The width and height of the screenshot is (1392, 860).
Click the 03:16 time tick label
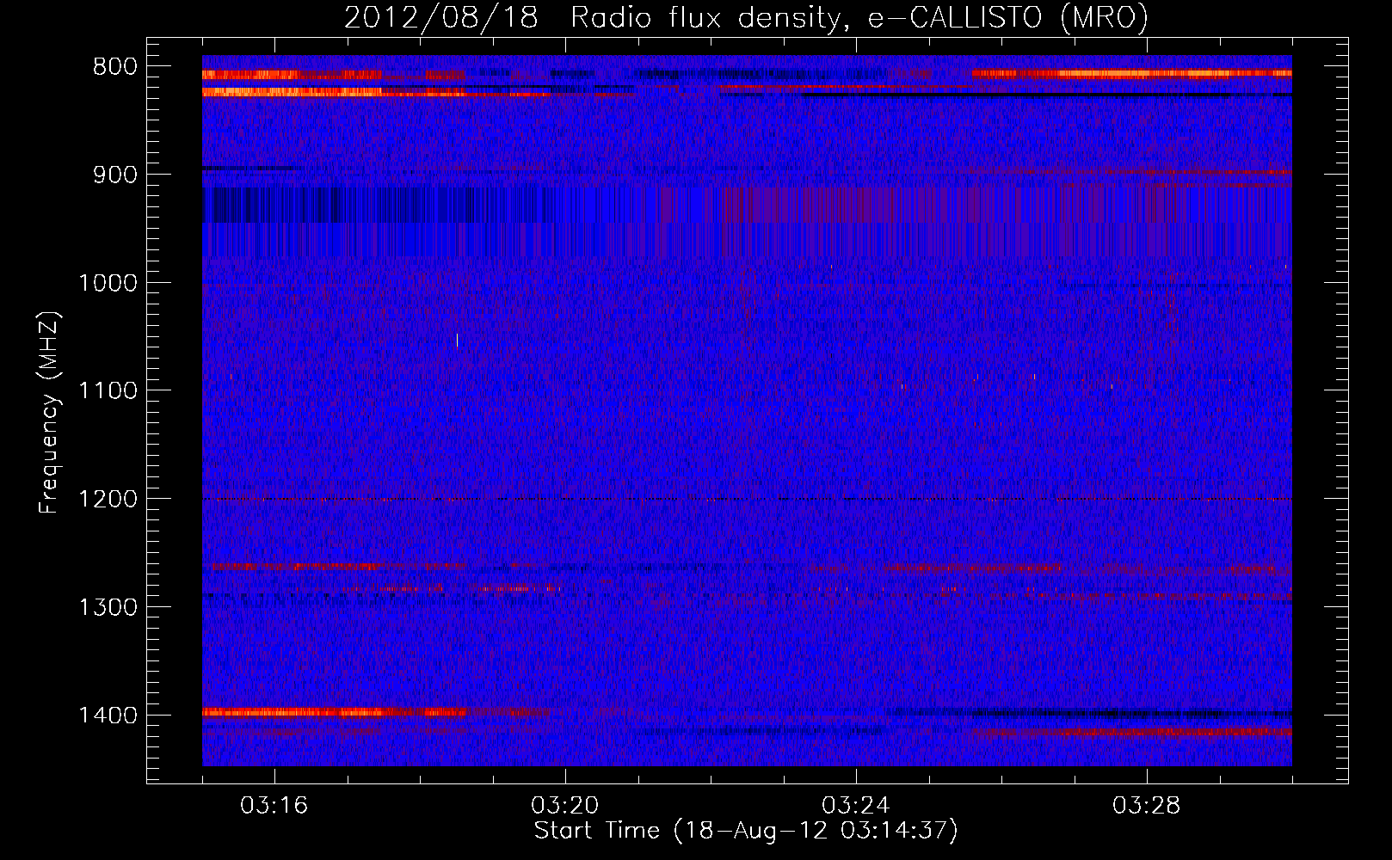[x=274, y=806]
